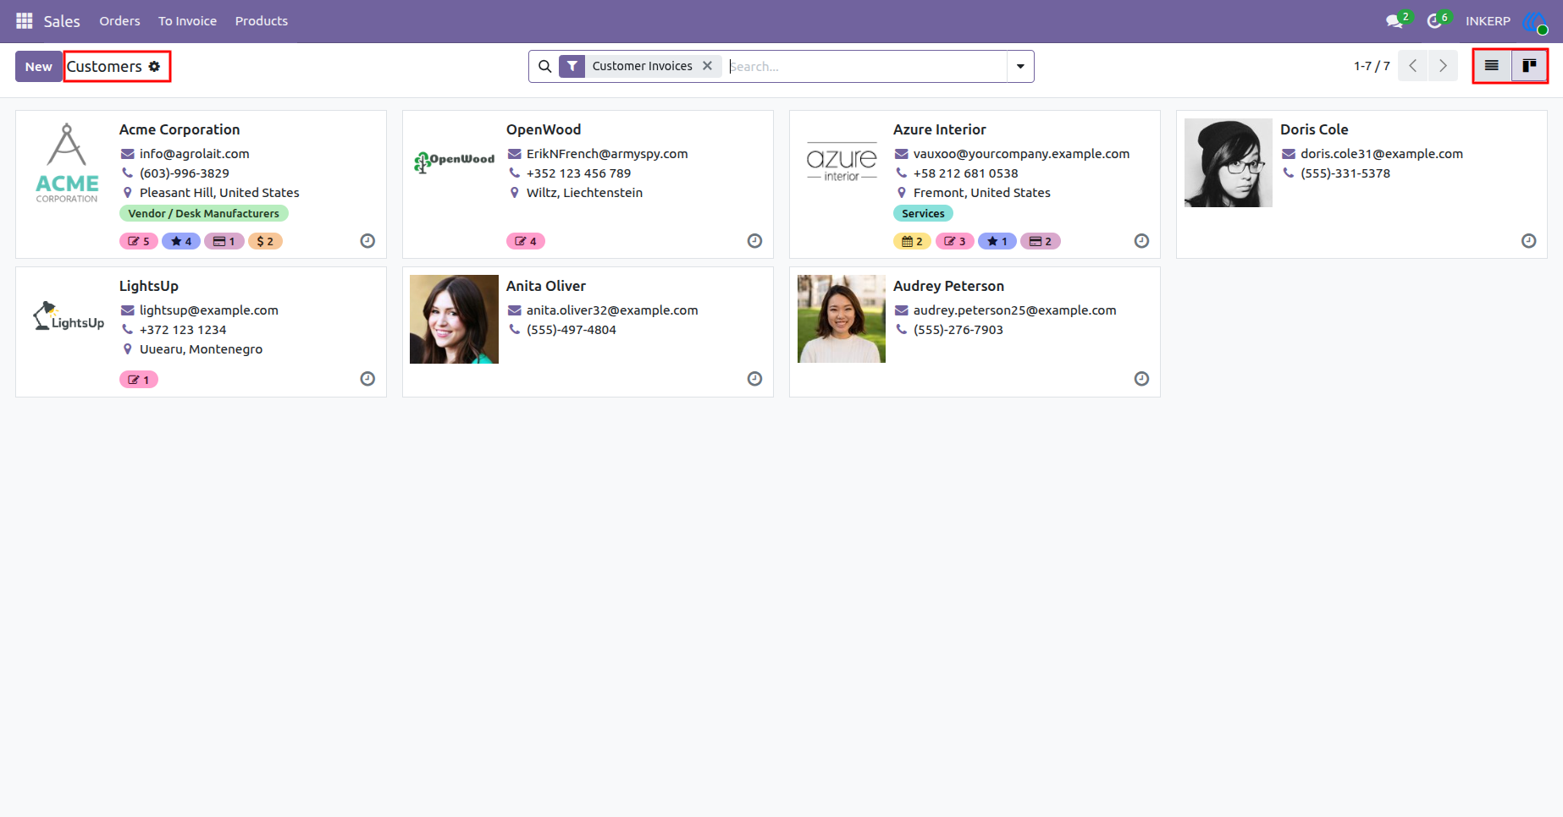The image size is (1563, 817).
Task: Open OpenWood activity clock
Action: (754, 241)
